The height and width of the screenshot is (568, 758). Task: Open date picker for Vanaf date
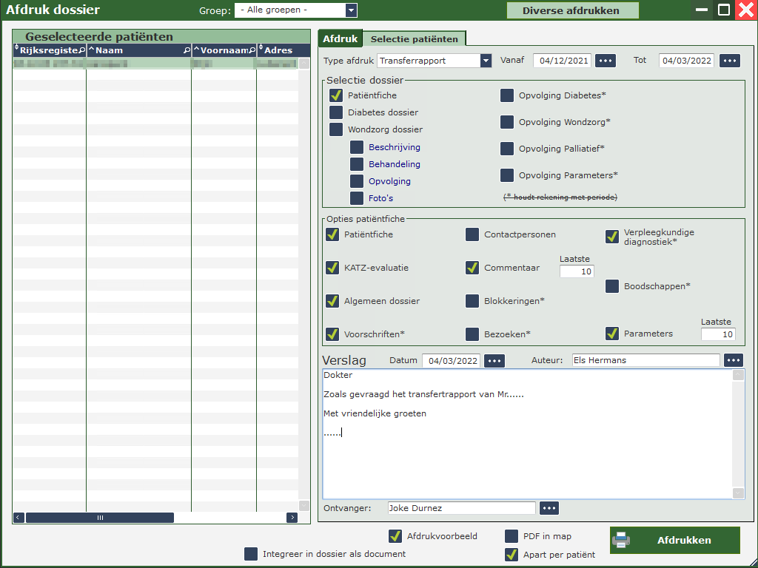click(606, 61)
